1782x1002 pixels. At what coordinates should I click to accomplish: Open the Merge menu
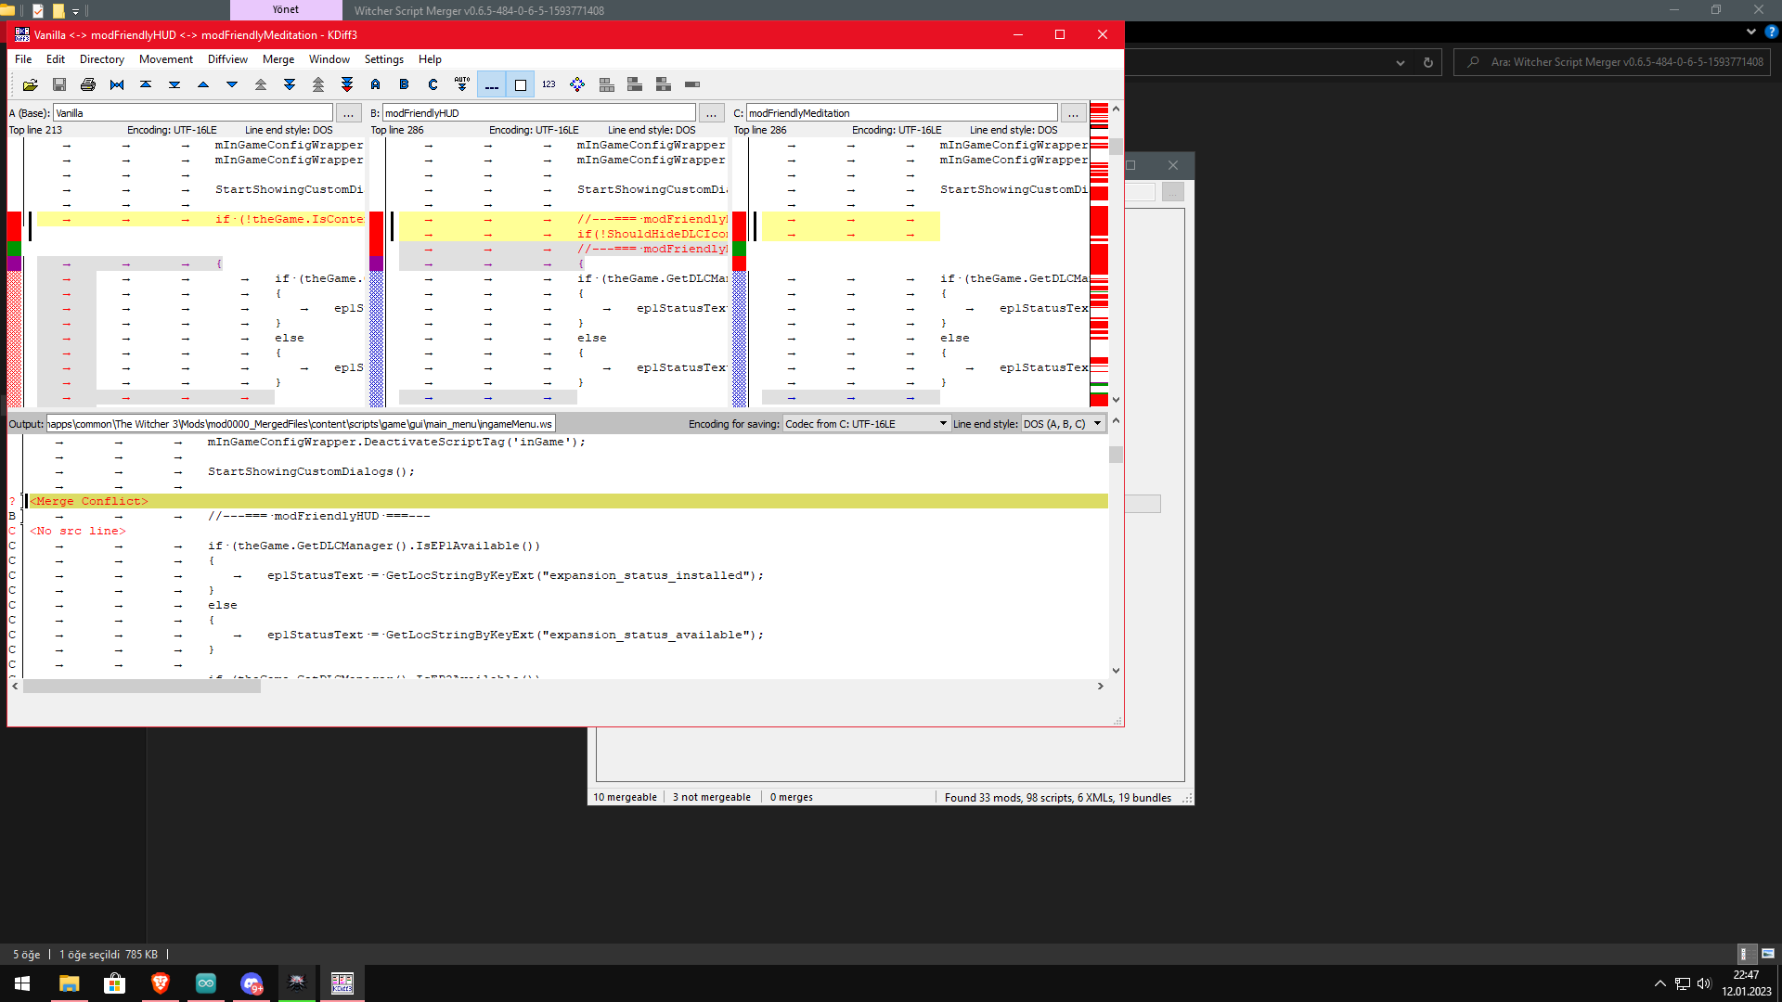pos(278,59)
